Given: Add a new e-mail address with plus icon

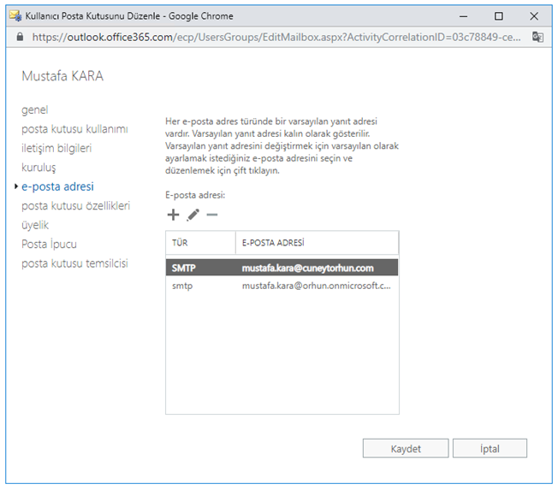Looking at the screenshot, I should coord(173,215).
